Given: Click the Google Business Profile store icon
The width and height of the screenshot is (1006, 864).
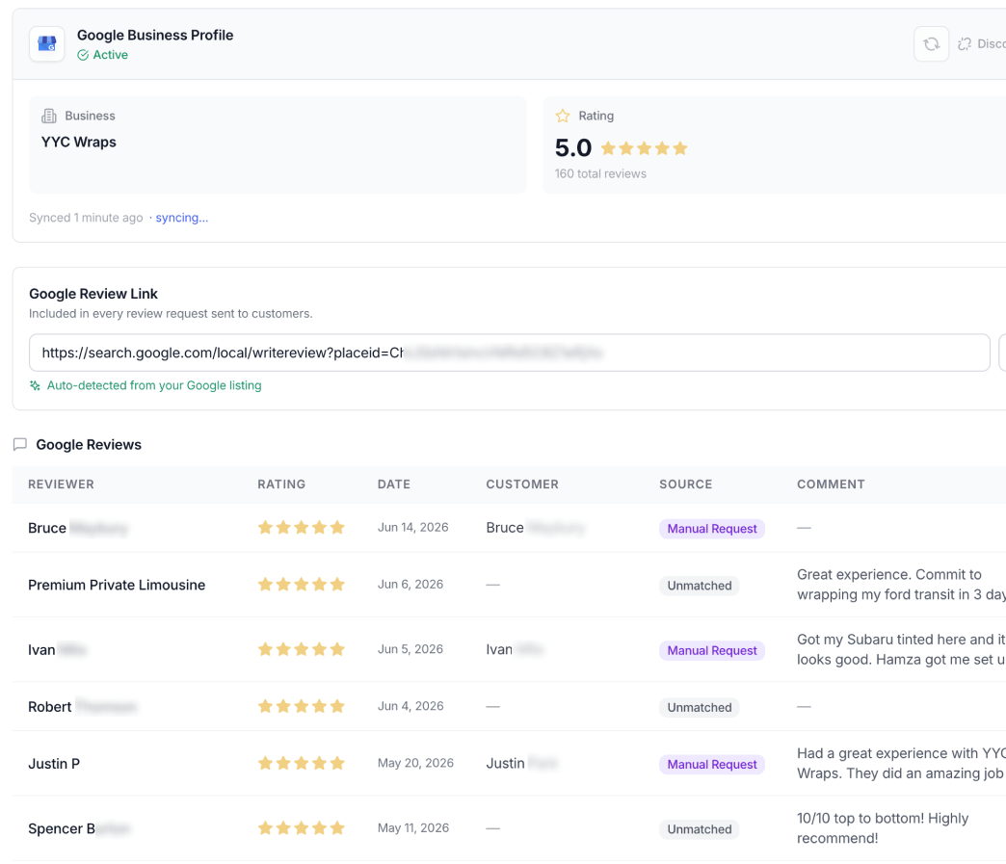Looking at the screenshot, I should (x=47, y=43).
